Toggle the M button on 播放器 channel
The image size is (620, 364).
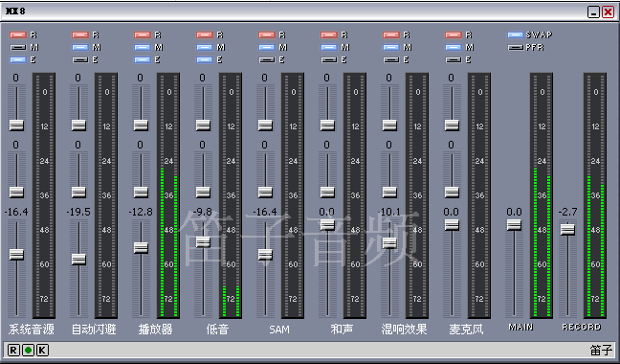[142, 48]
